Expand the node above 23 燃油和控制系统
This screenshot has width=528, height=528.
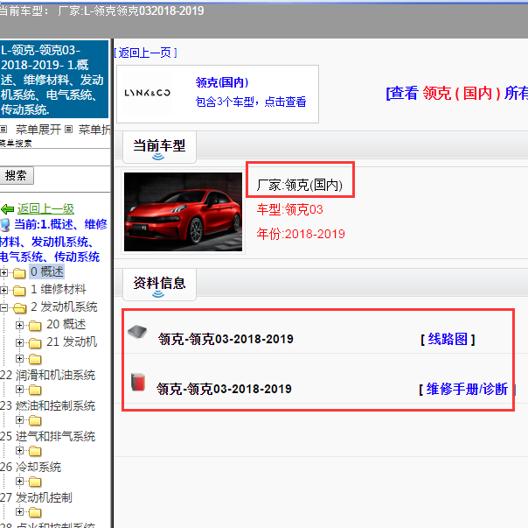click(19, 390)
